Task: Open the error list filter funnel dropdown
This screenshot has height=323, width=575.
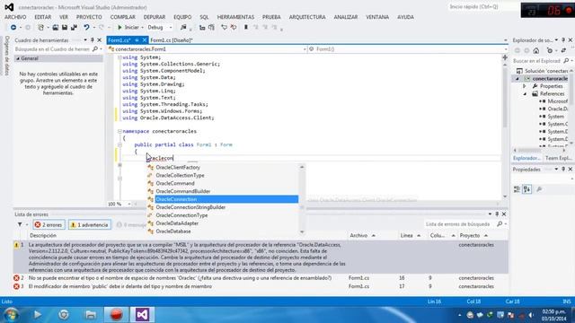Action: [x=22, y=225]
